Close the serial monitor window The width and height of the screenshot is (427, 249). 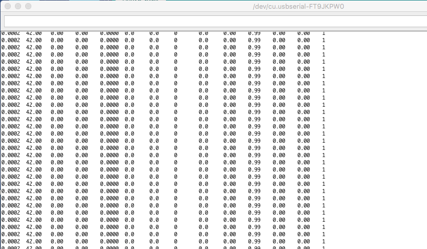7,7
